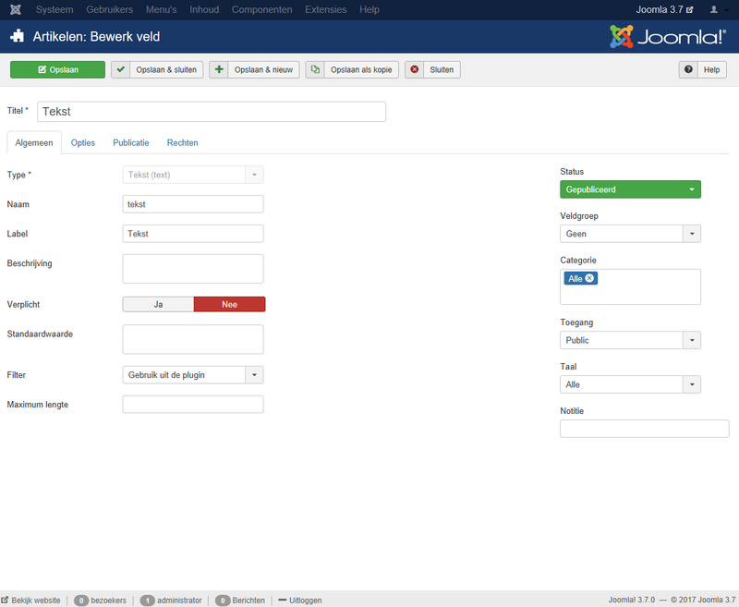Open the Status Gepubliceerd dropdown
739x607 pixels.
(x=630, y=189)
